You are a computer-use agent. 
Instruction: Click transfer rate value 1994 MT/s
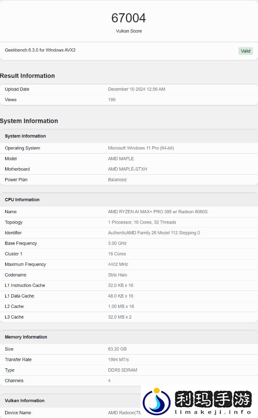(x=118, y=359)
